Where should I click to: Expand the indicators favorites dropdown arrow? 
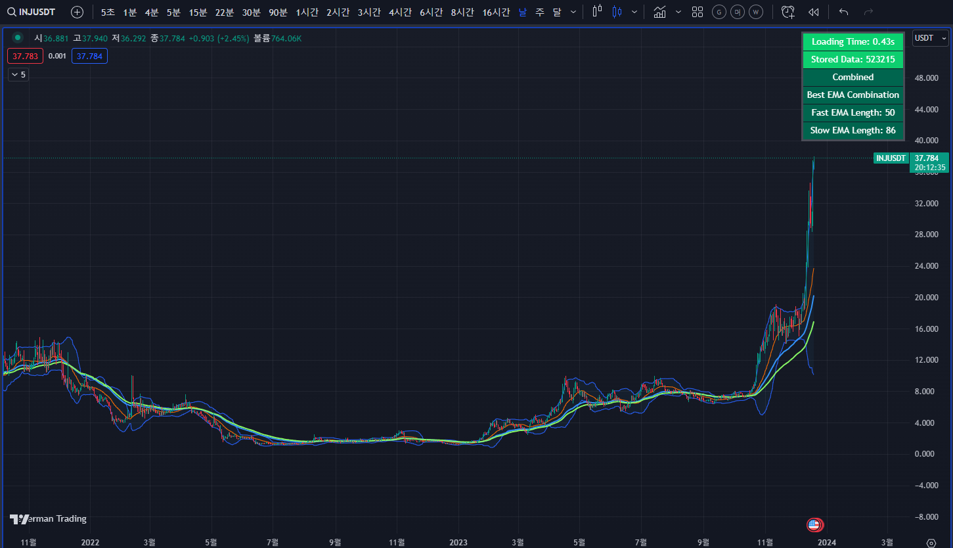coord(678,12)
